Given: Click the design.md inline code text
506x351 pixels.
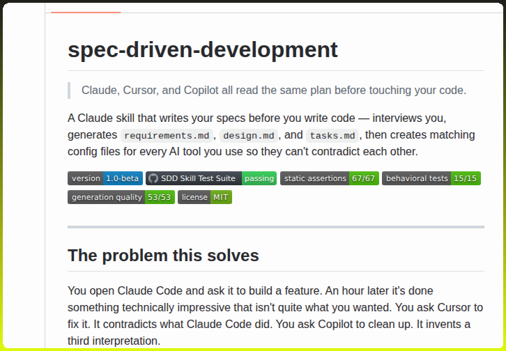Looking at the screenshot, I should [249, 136].
